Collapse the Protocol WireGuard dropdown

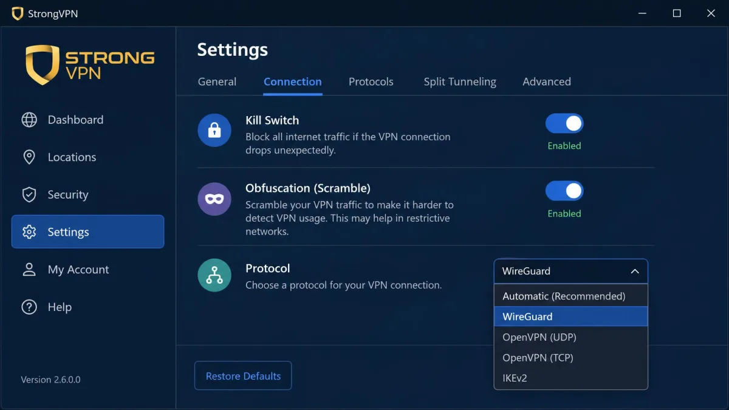571,271
